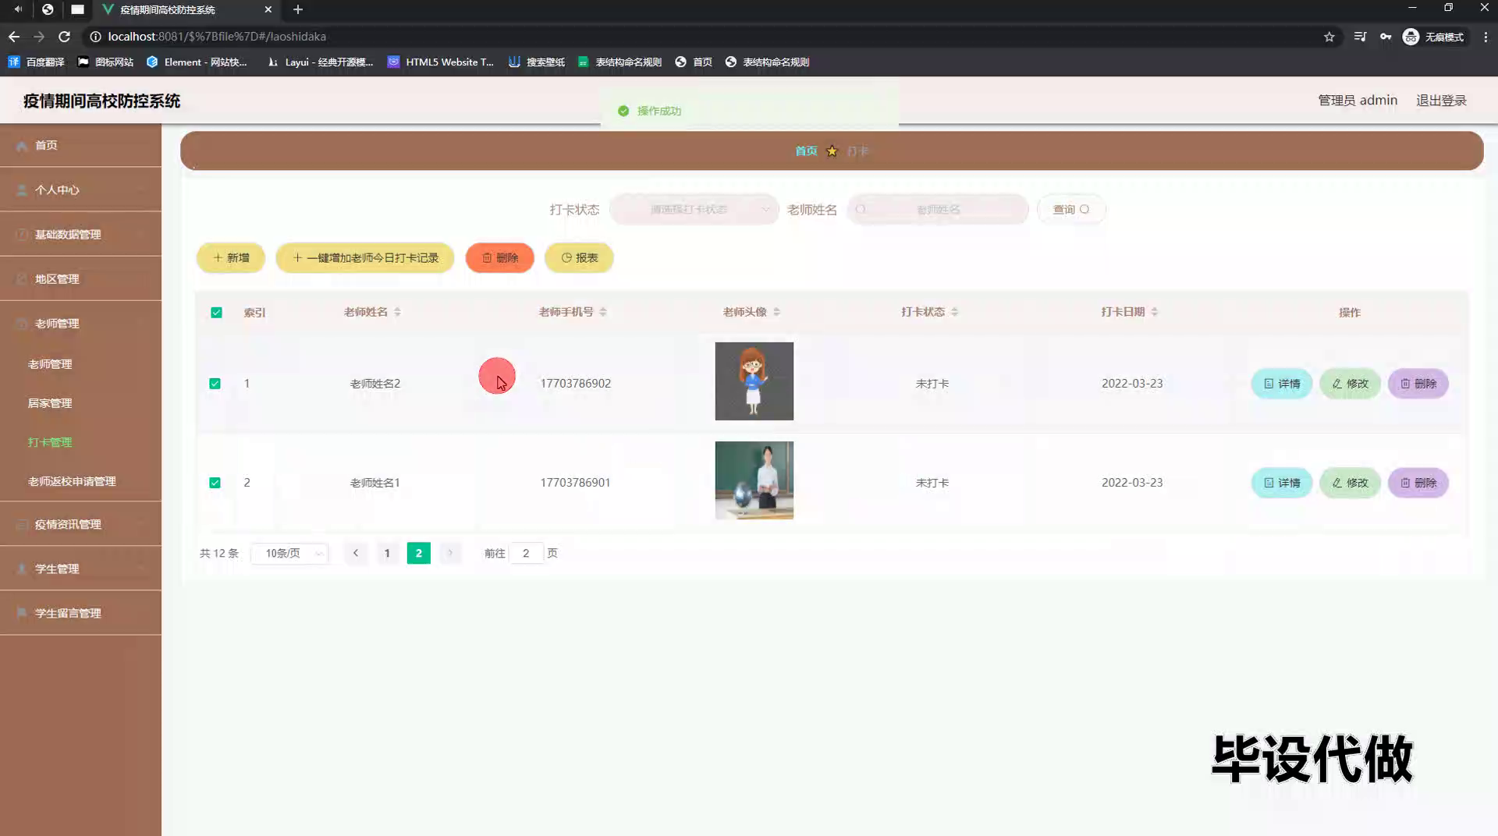Image resolution: width=1498 pixels, height=836 pixels.
Task: Uncheck the row 2 checkbox 老师姓名1
Action: 215,483
